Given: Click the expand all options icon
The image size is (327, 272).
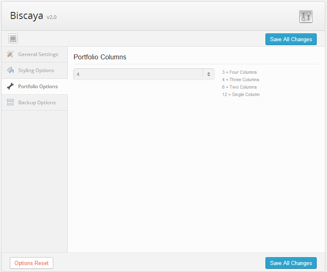Looking at the screenshot, I should 13,39.
